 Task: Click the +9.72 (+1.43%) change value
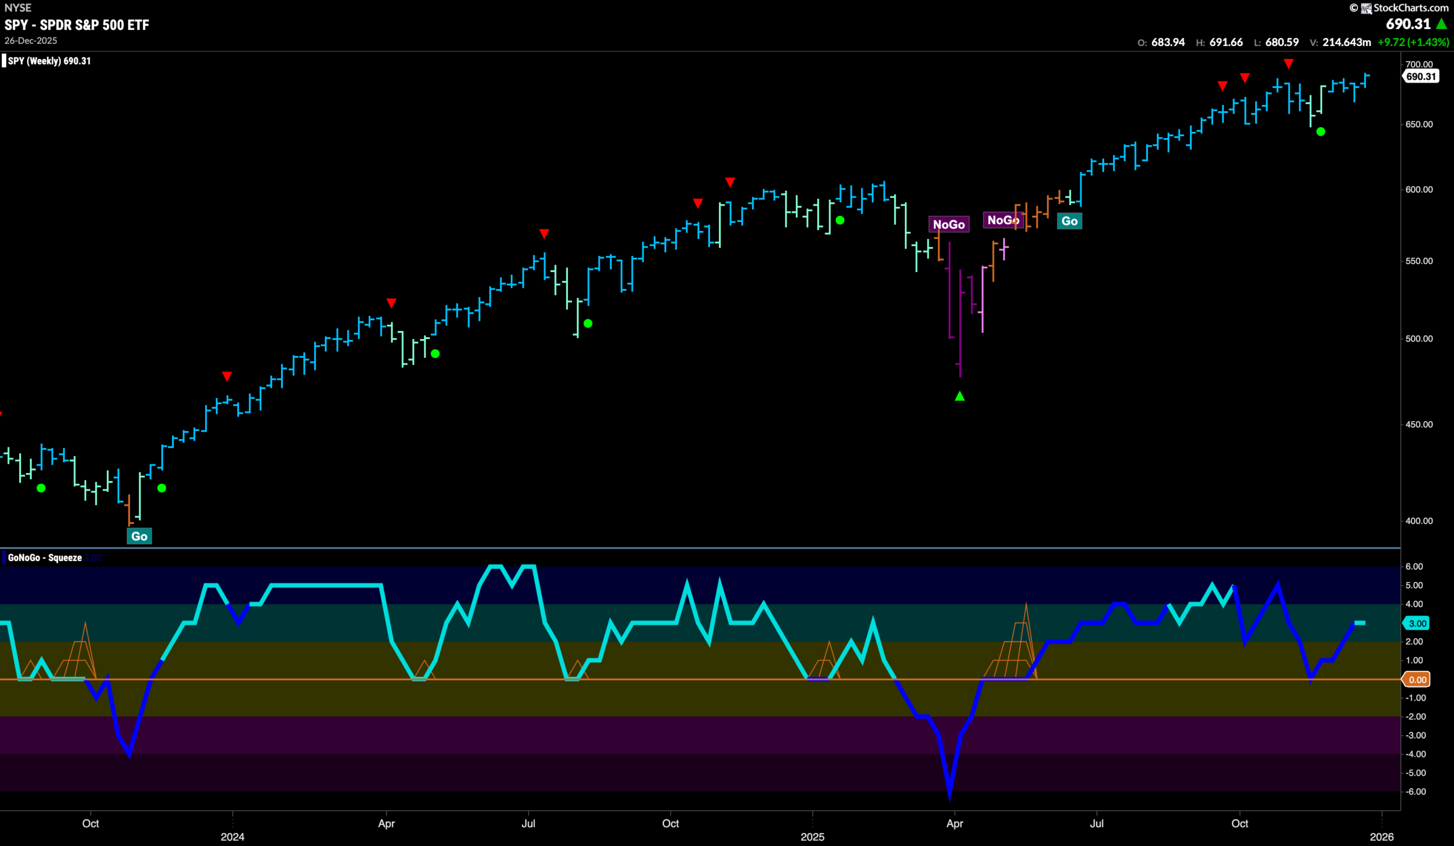click(x=1413, y=42)
